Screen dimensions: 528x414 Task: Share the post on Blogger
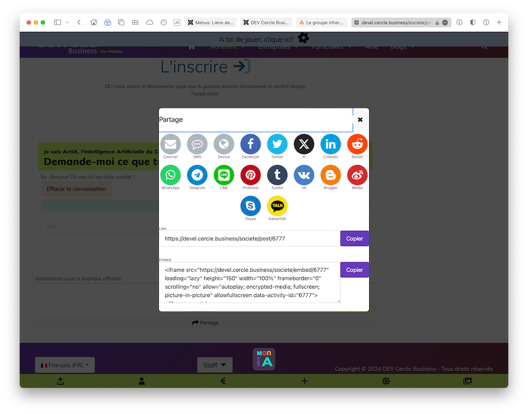[x=331, y=175]
